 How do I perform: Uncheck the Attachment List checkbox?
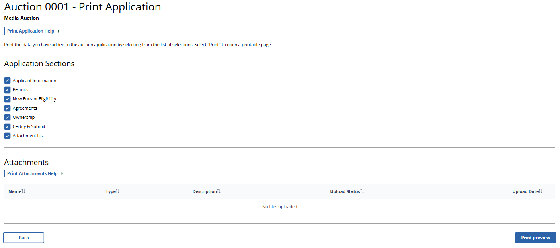click(x=7, y=136)
